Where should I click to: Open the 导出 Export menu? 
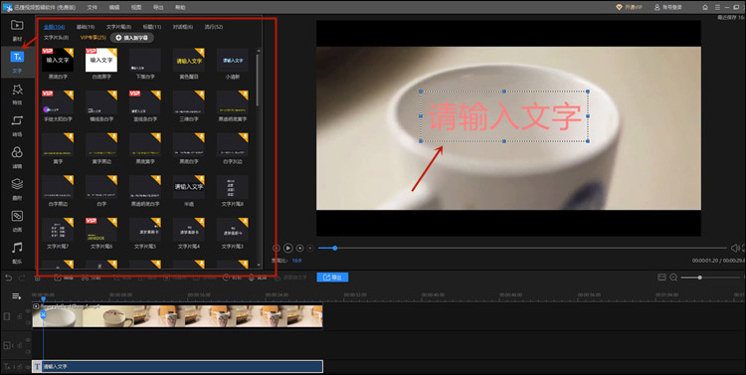point(158,8)
